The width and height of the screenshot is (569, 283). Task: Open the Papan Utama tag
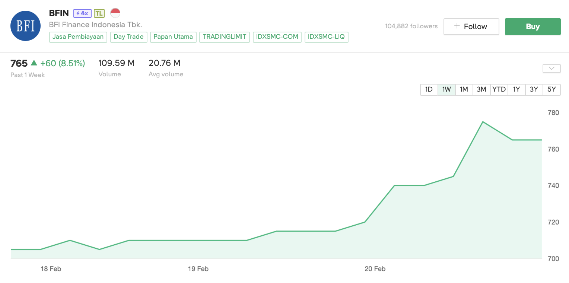point(173,37)
